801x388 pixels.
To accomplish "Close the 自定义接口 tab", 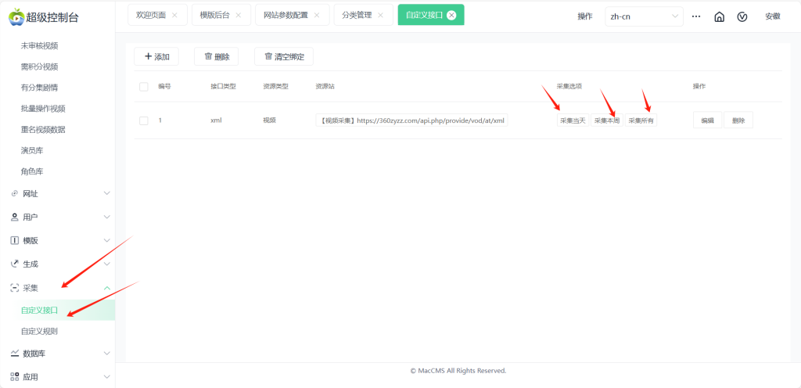I will coord(451,16).
